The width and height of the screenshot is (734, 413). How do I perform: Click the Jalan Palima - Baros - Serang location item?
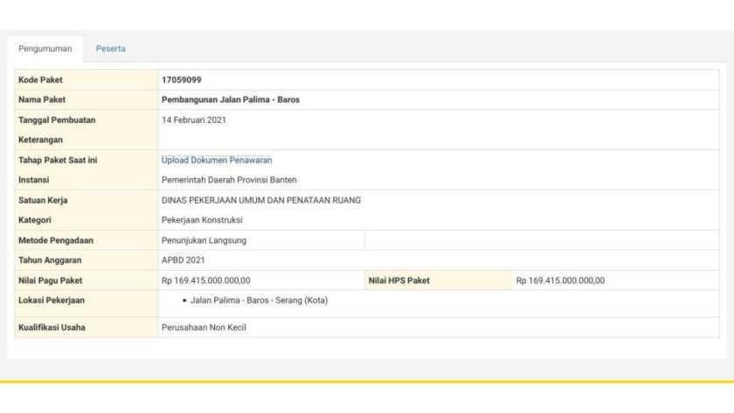point(259,300)
